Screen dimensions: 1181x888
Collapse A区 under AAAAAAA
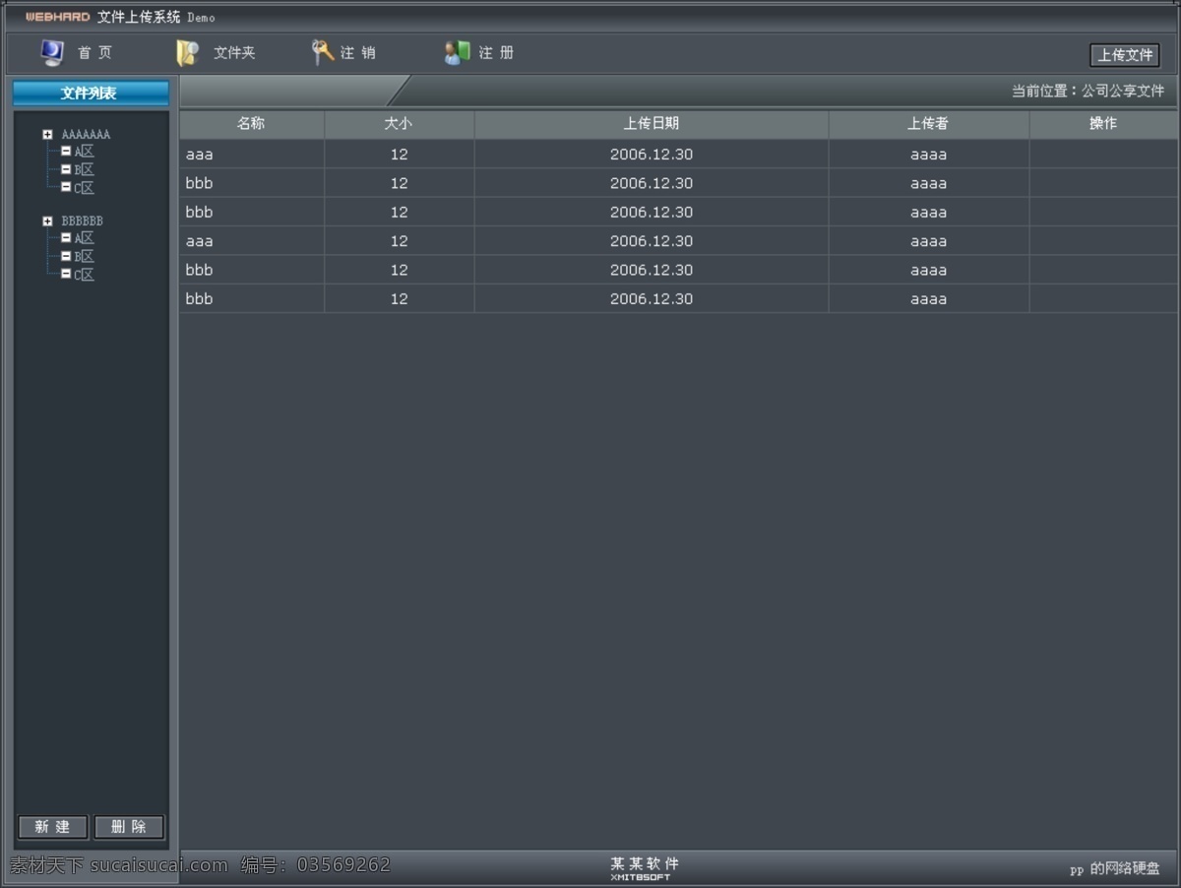coord(66,152)
